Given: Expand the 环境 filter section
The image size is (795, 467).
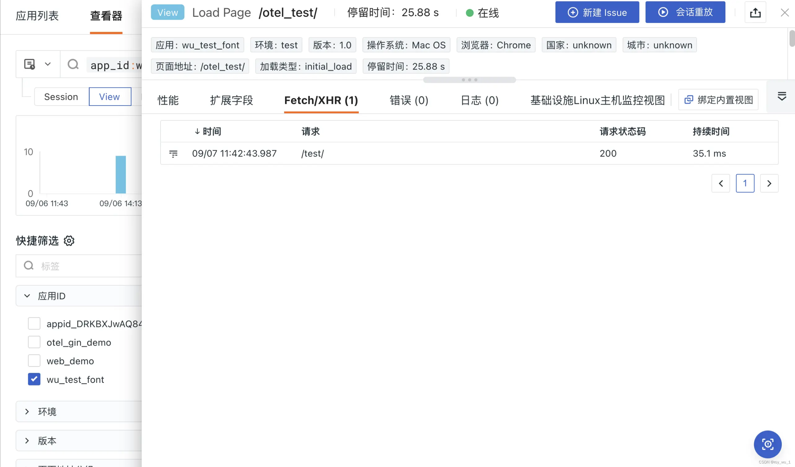Looking at the screenshot, I should tap(27, 412).
